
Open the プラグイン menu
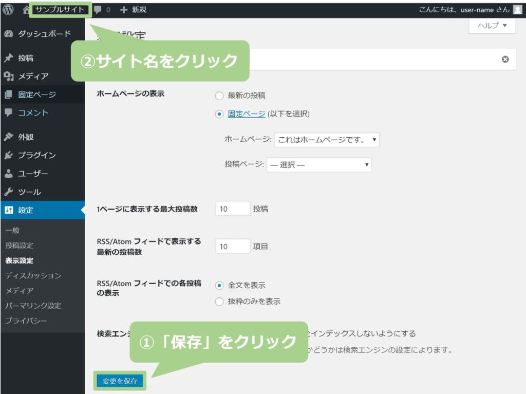coord(36,155)
